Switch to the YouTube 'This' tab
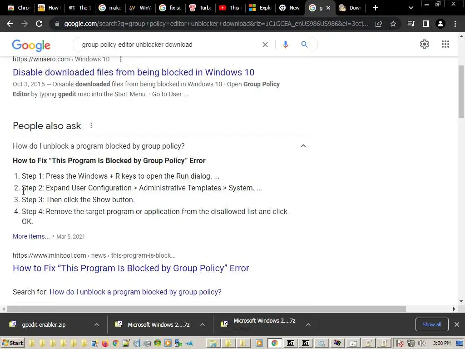465x349 pixels. (x=231, y=8)
